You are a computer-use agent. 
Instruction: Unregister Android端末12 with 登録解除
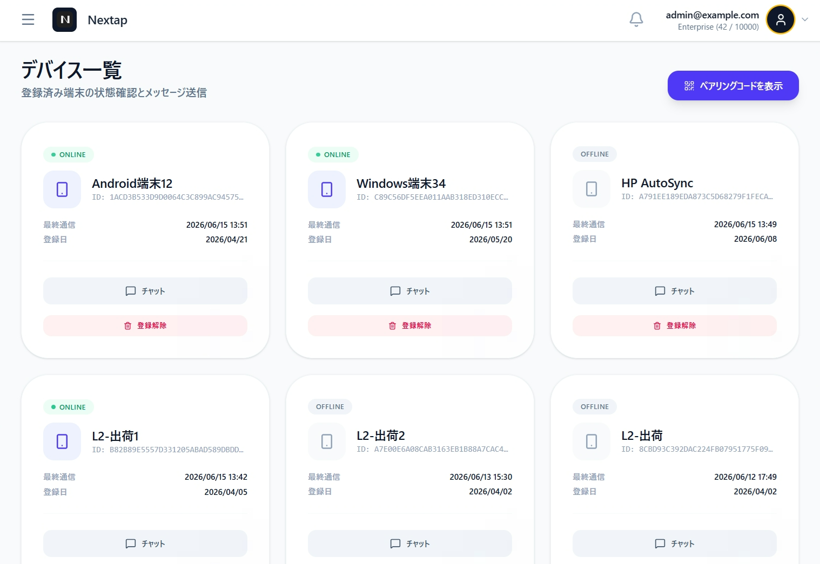pyautogui.click(x=145, y=325)
